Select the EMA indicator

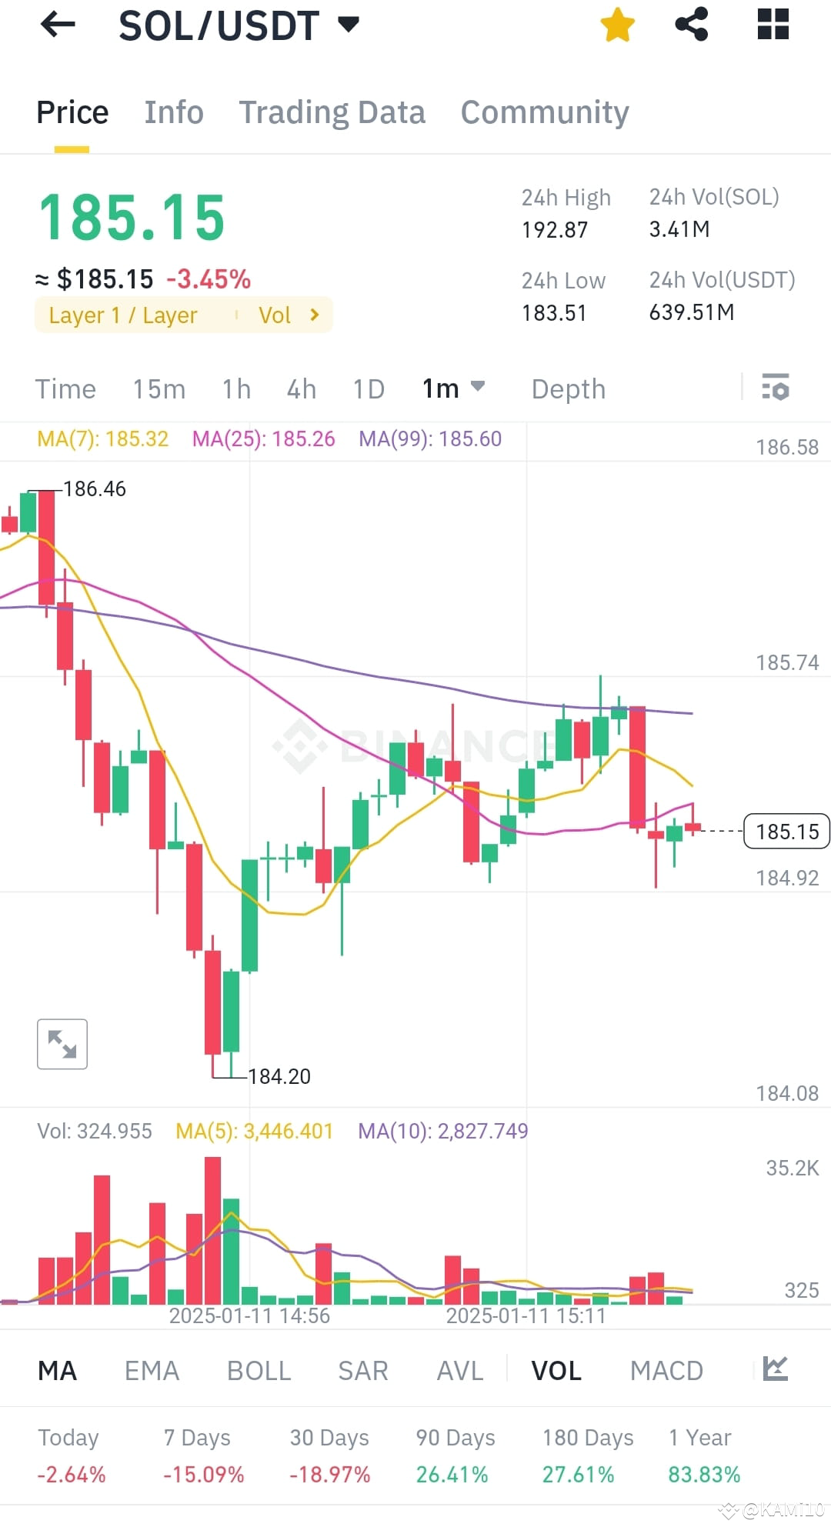click(x=152, y=1369)
